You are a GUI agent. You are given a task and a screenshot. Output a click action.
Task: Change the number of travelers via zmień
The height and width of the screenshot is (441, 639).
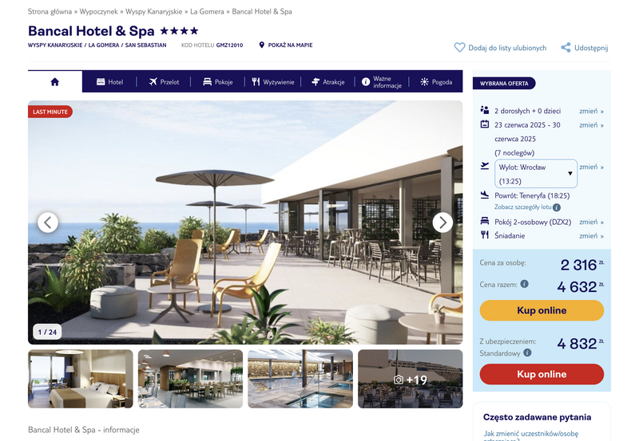(591, 111)
